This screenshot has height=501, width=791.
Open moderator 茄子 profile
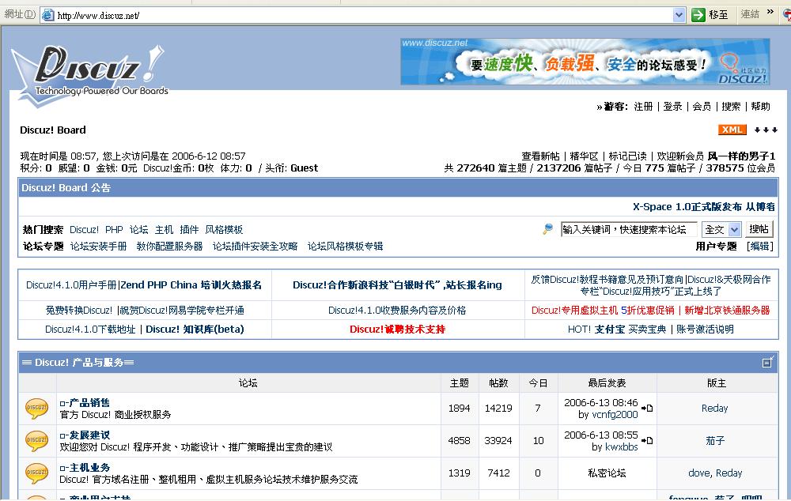point(715,441)
